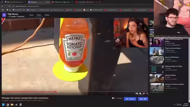Click the fullscreen icon in the video player

pos(147,93)
